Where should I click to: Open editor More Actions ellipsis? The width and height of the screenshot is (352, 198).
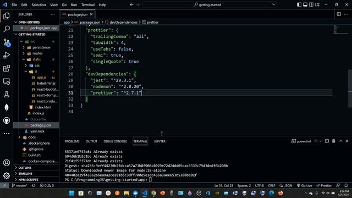[x=346, y=14]
